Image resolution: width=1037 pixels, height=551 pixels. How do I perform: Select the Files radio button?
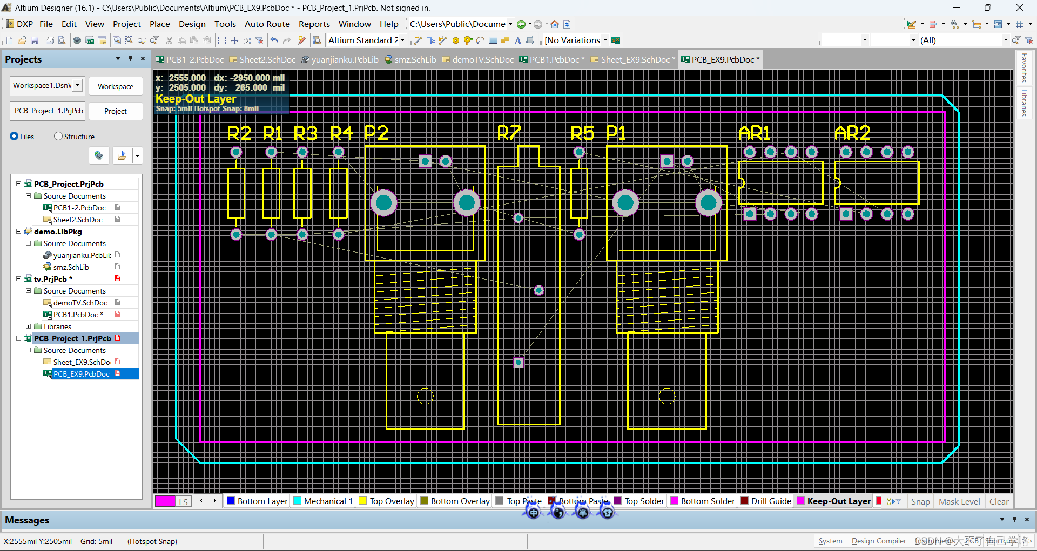(14, 137)
